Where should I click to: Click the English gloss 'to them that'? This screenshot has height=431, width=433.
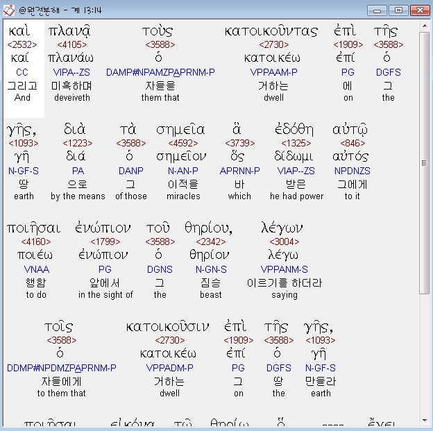tap(61, 393)
